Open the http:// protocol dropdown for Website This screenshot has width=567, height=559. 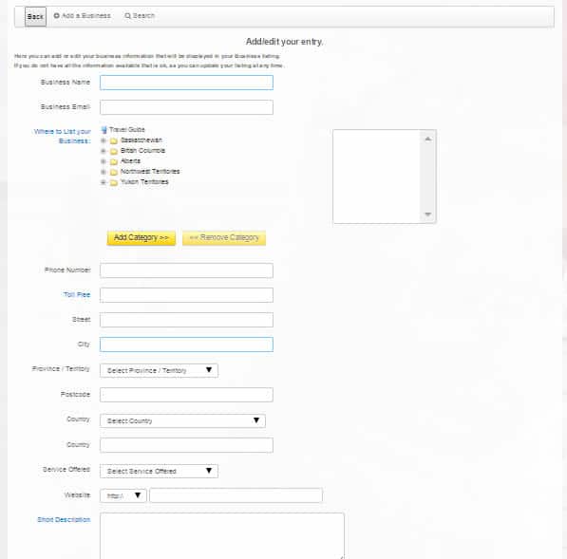(x=123, y=495)
